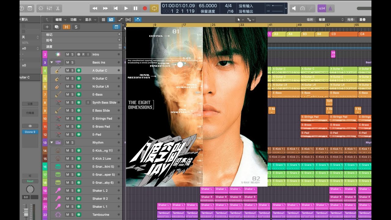Open the CPU meter gauge icon
Image resolution: width=391 pixels, height=220 pixels.
point(302,8)
